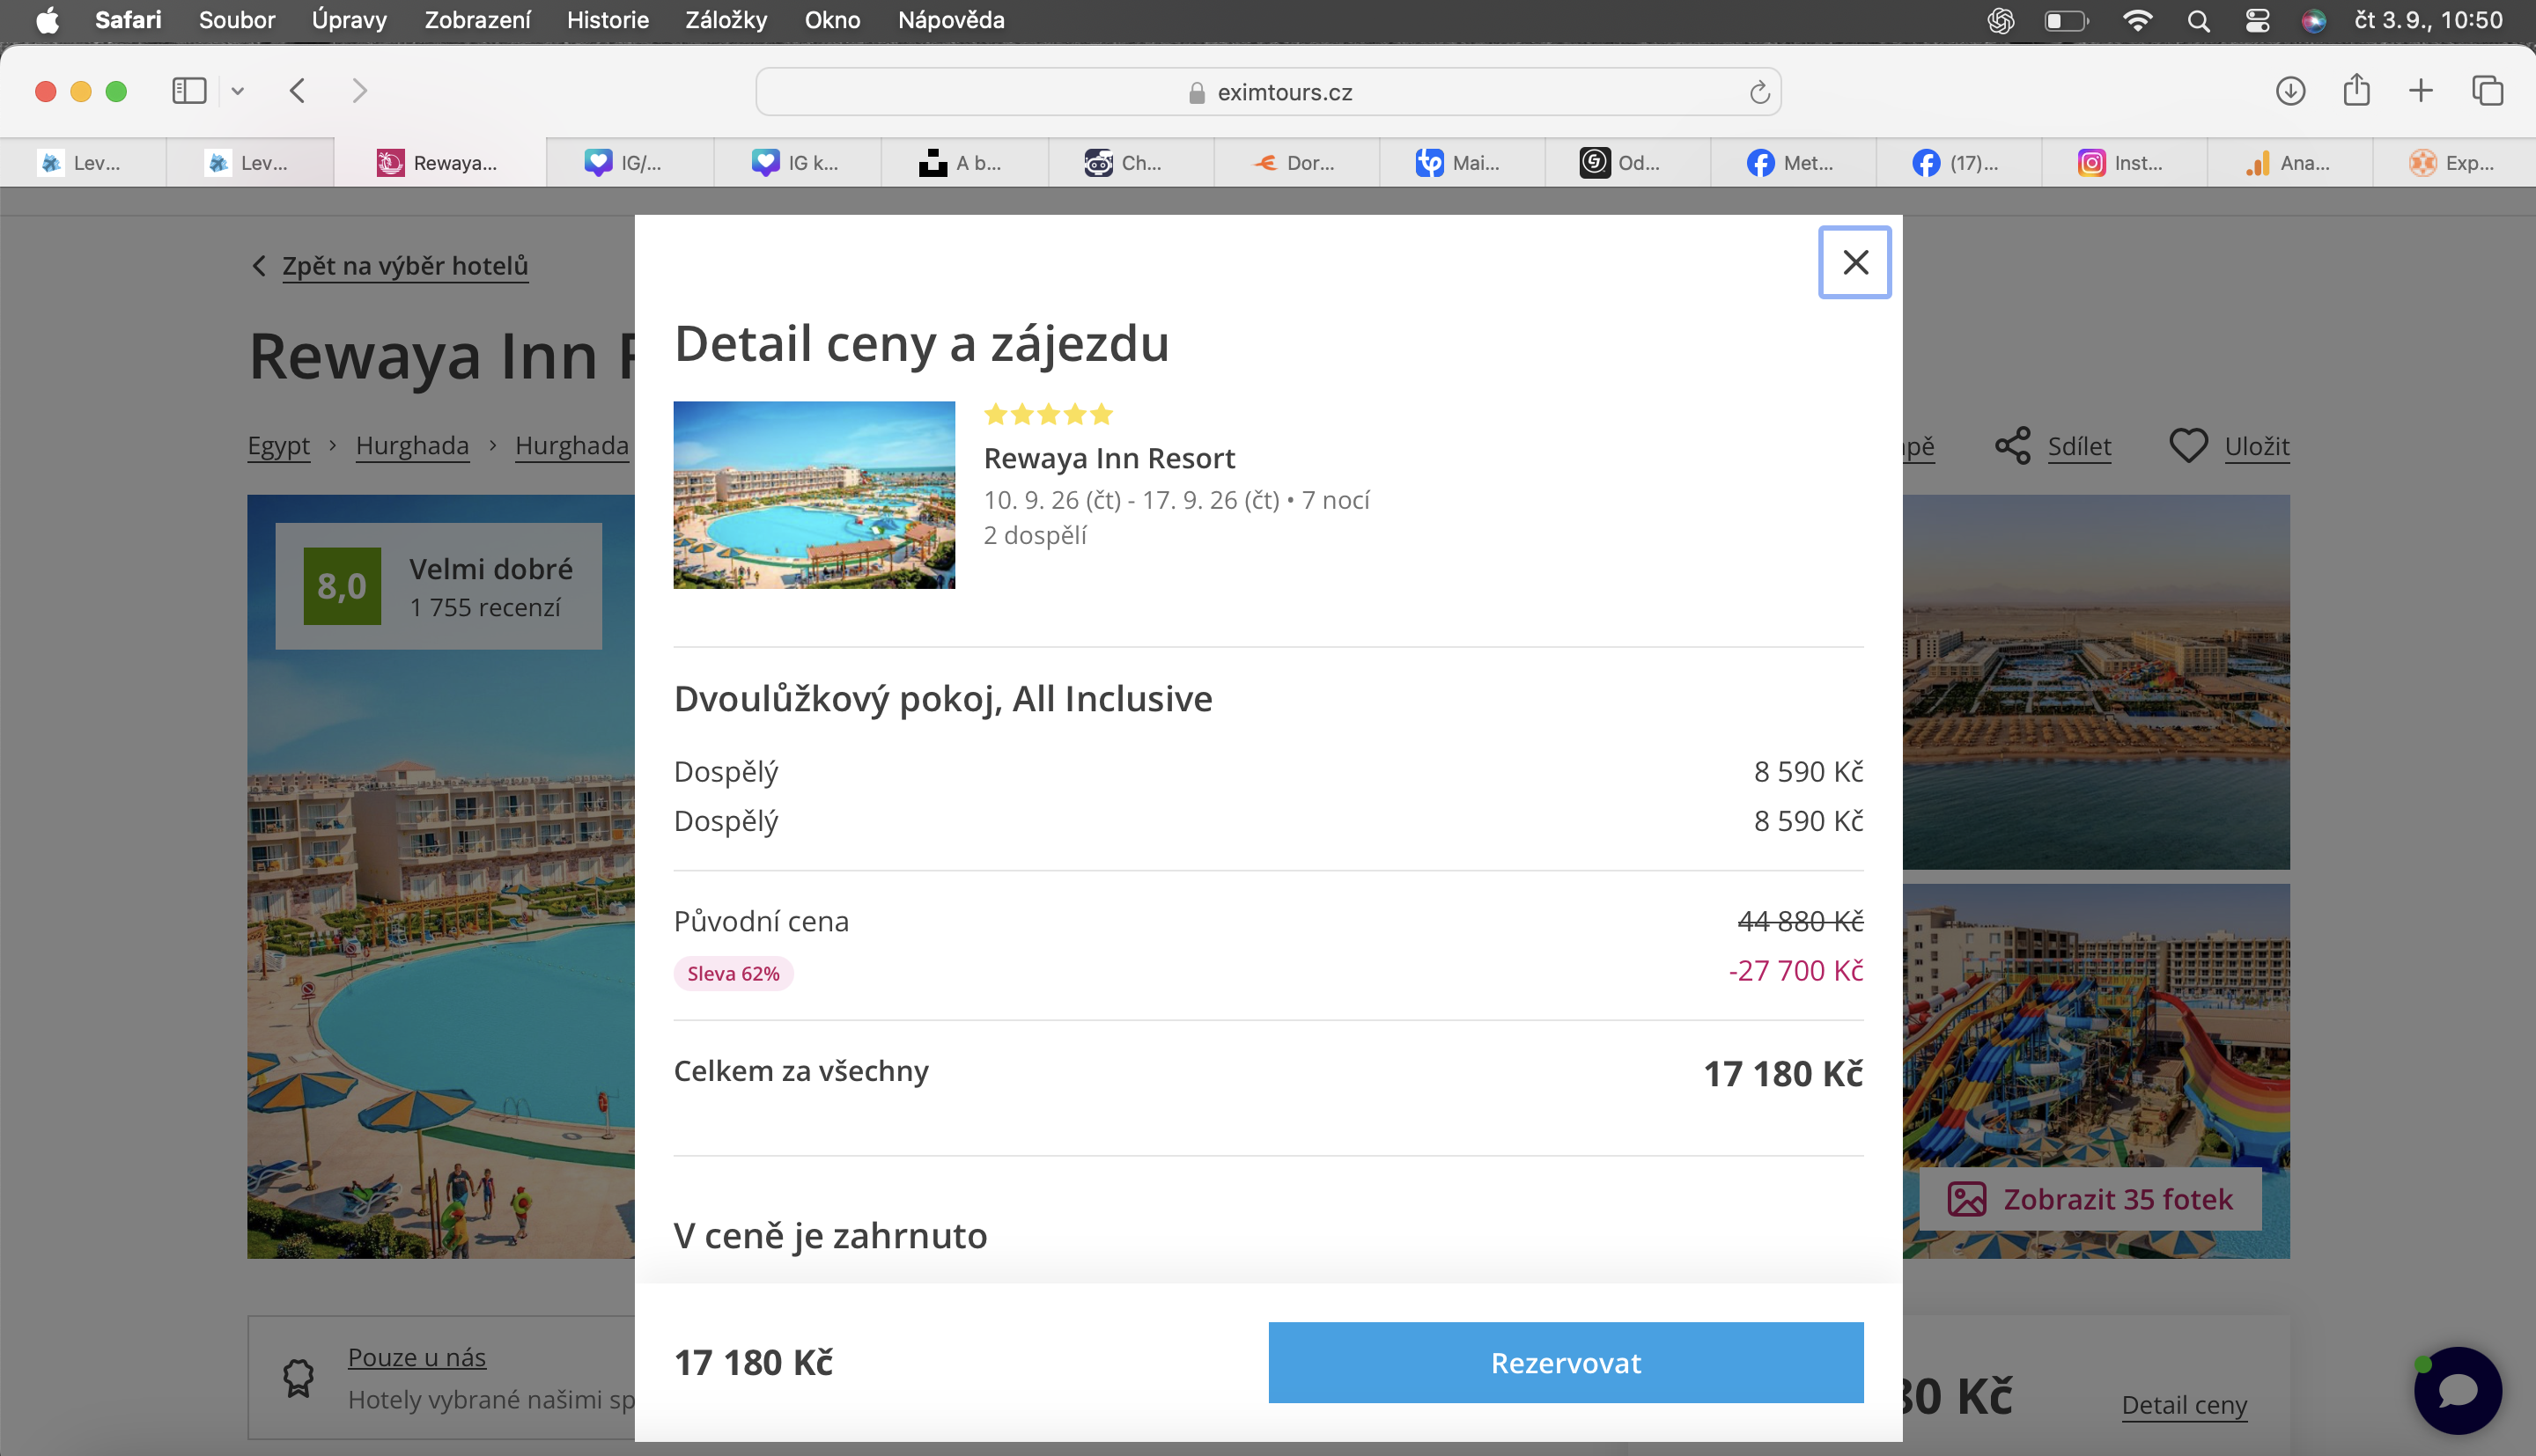
Task: Close the price detail dialog
Action: pyautogui.click(x=1854, y=262)
